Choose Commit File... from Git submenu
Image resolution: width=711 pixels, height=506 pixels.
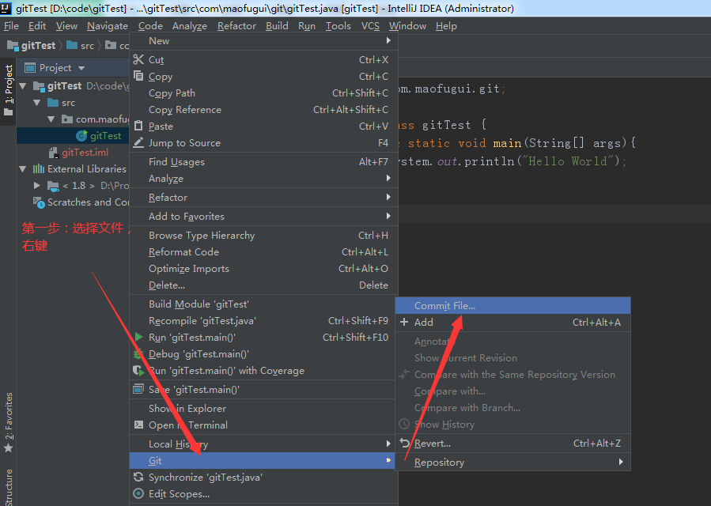[512, 306]
